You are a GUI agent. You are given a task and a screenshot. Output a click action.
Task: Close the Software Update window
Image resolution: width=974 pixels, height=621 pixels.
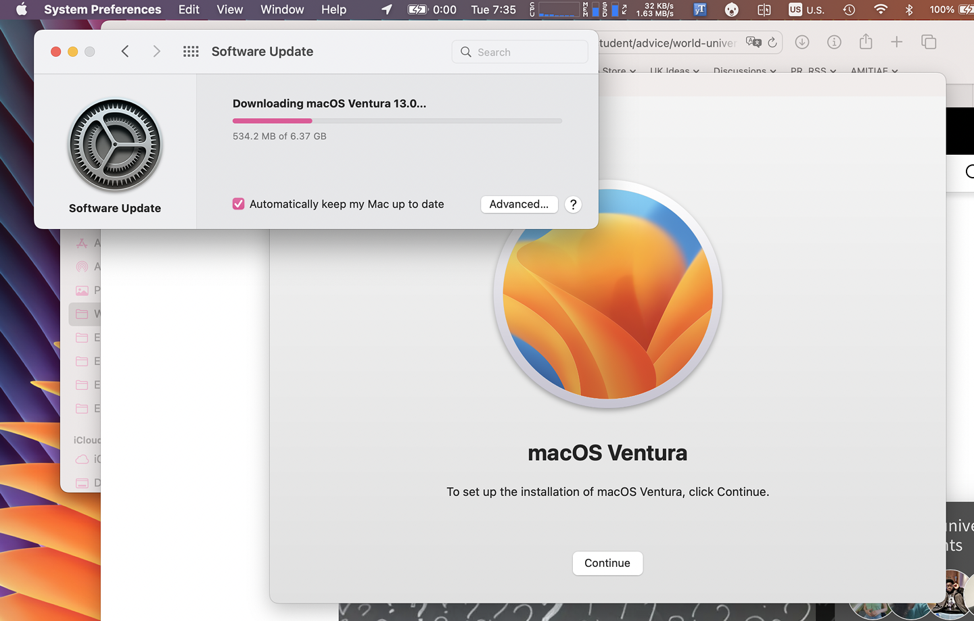pos(56,51)
